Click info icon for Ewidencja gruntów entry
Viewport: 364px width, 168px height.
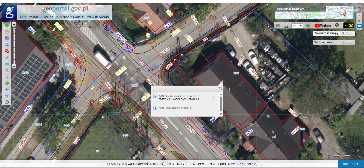coord(155,96)
